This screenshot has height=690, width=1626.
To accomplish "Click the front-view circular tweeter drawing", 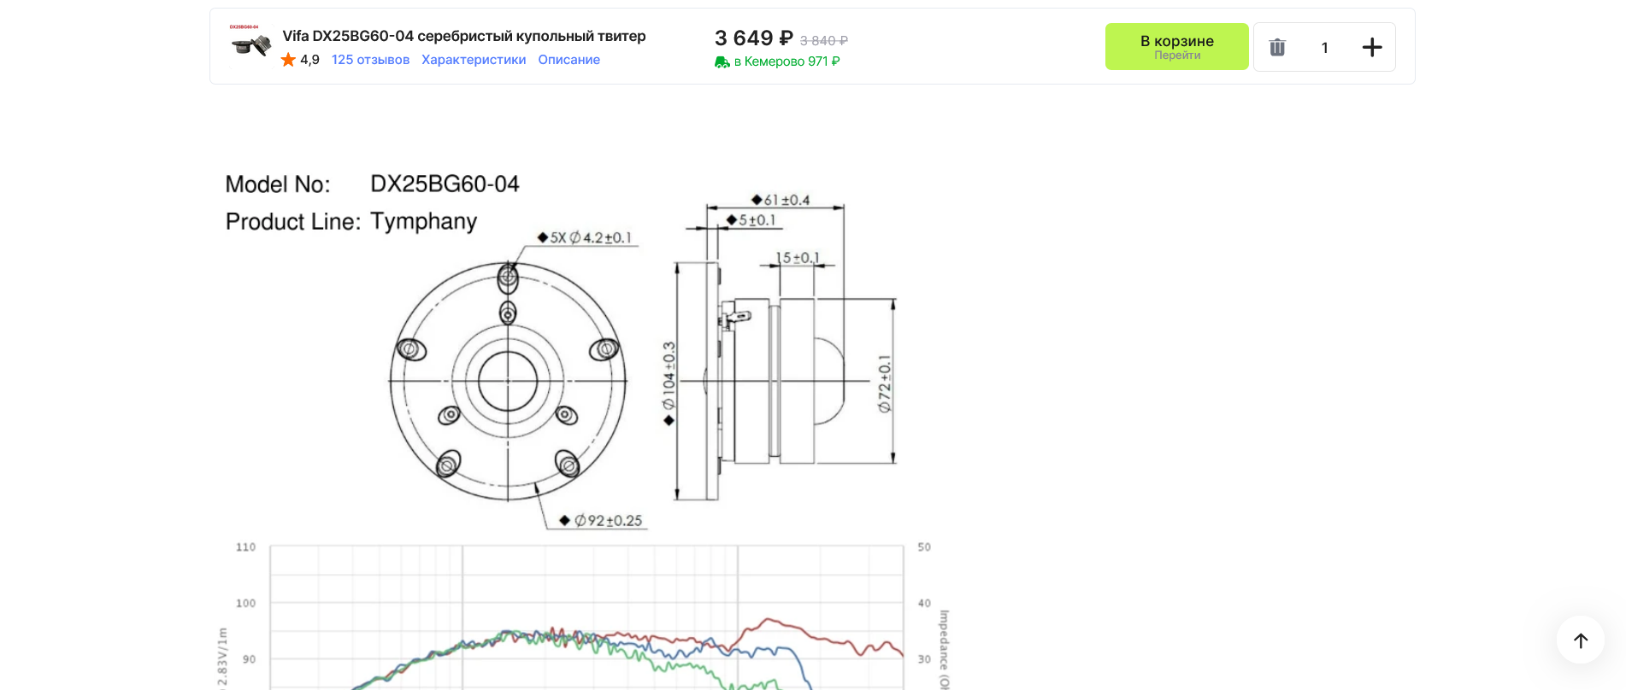I will pos(508,381).
